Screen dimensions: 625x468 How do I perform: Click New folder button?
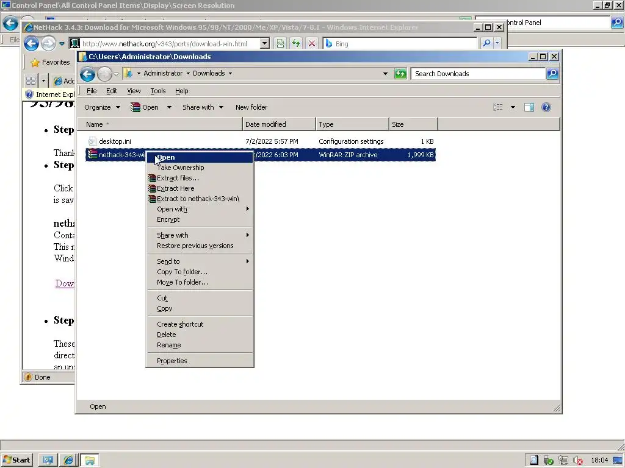(251, 107)
